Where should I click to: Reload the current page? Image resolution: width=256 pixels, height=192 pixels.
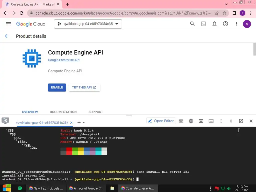click(x=21, y=13)
